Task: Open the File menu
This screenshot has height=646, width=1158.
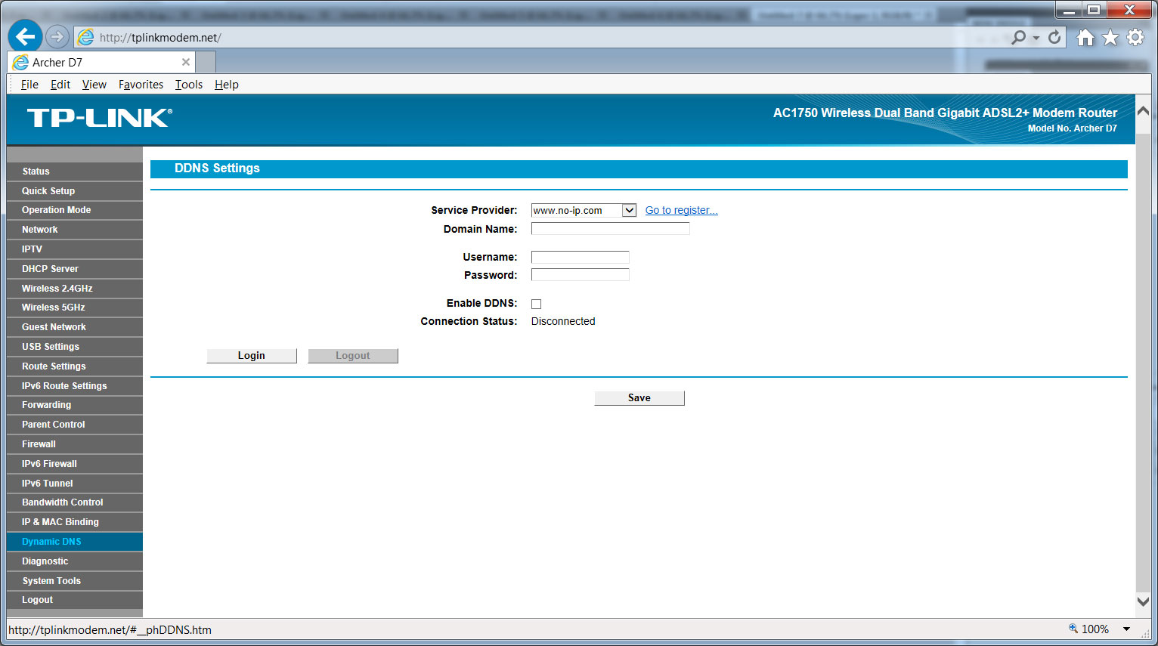Action: [29, 85]
